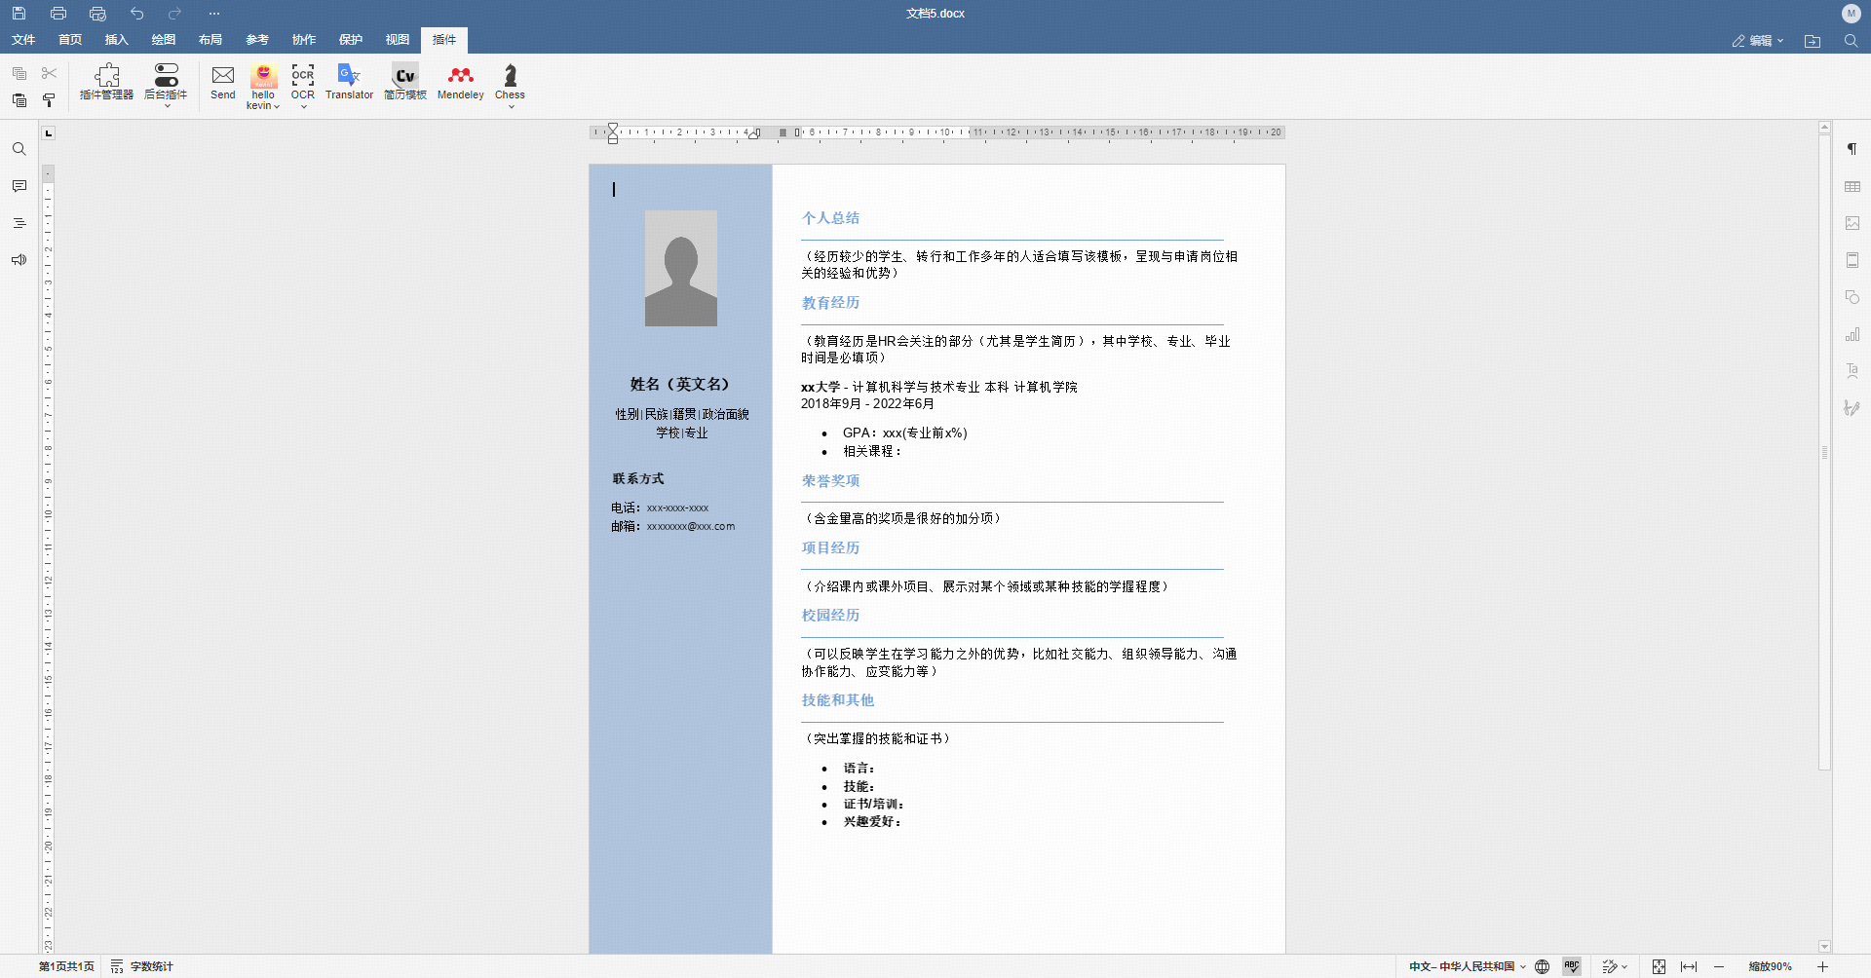
Task: Click the Copy icon in the ribbon
Action: pos(19,73)
